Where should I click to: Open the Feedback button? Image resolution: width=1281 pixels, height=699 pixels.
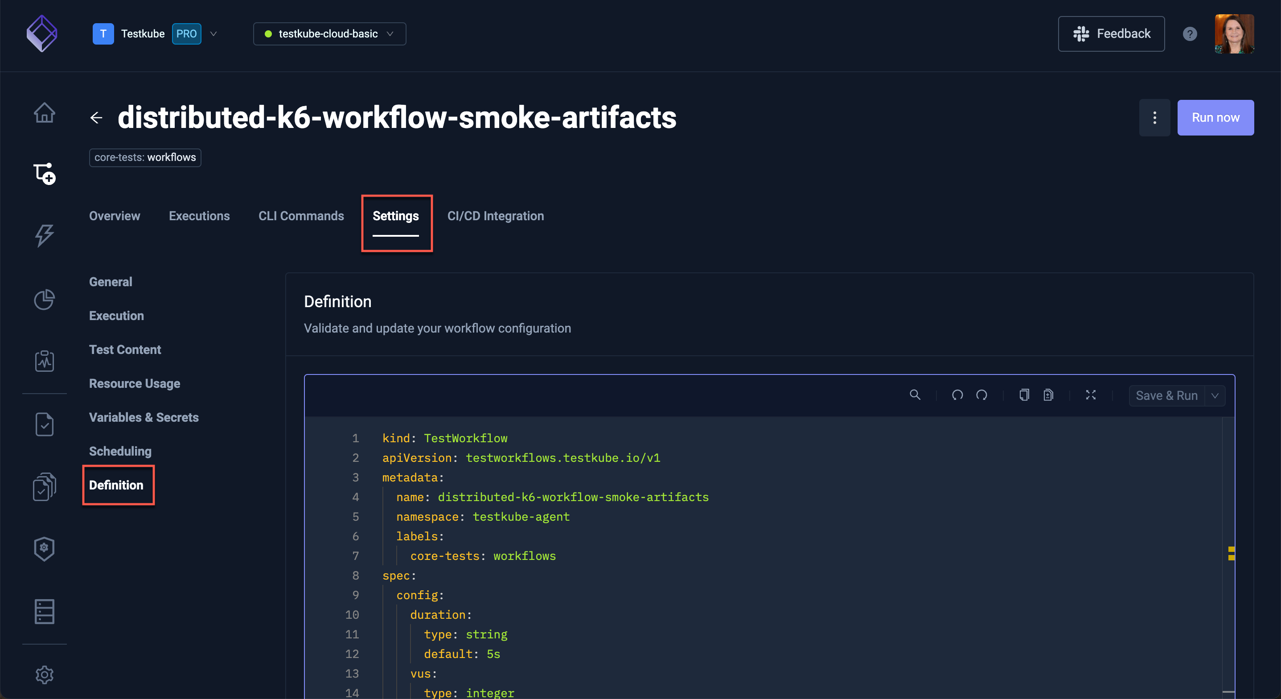pos(1111,34)
